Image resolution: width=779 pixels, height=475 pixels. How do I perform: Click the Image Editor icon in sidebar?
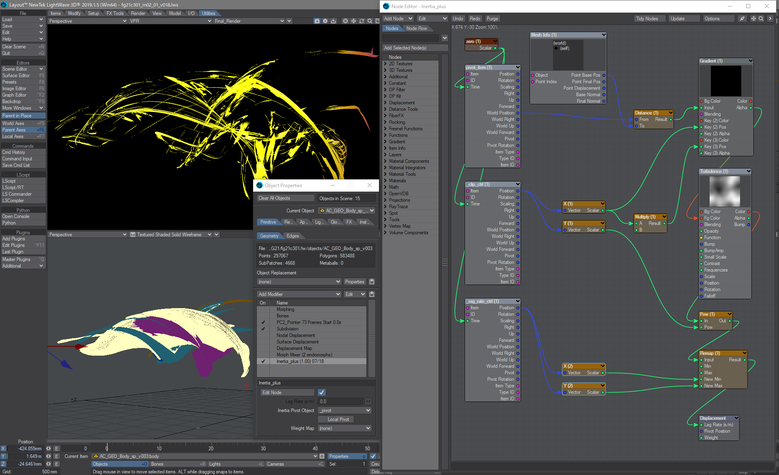tap(22, 88)
